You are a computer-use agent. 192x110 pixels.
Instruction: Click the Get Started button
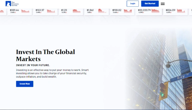coord(150,4)
